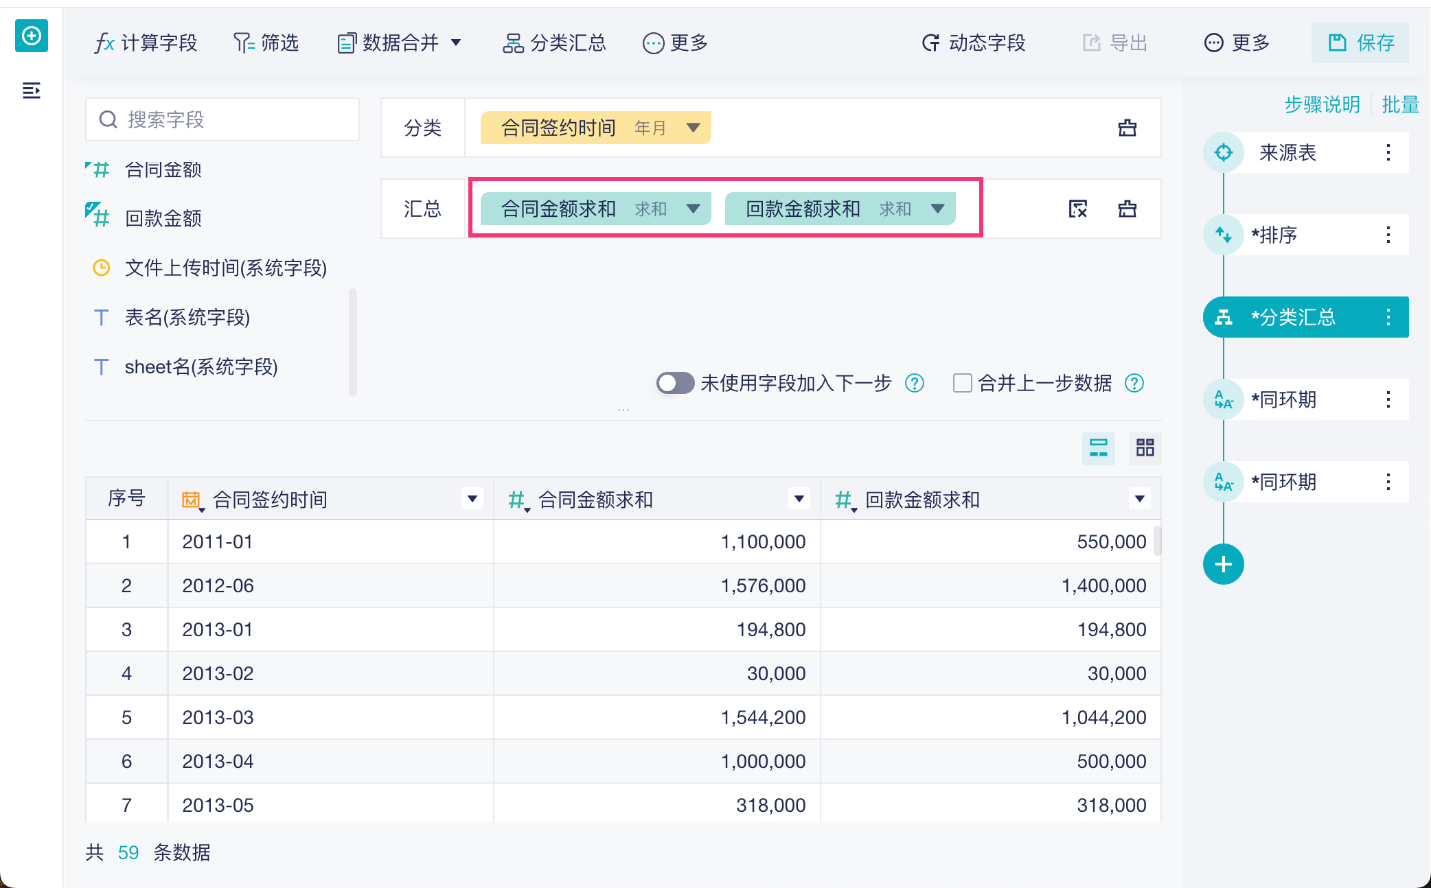The width and height of the screenshot is (1431, 888).
Task: Click the clear icon in the 分类 row
Action: click(x=1127, y=128)
